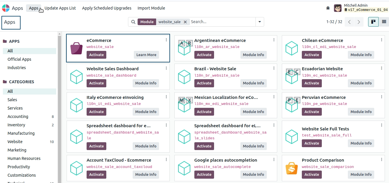389x183 pixels.
Task: Click the Odoo home logo icon
Action: [6, 8]
